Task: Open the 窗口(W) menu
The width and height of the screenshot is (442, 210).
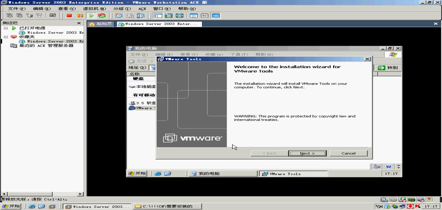Action: pyautogui.click(x=162, y=9)
